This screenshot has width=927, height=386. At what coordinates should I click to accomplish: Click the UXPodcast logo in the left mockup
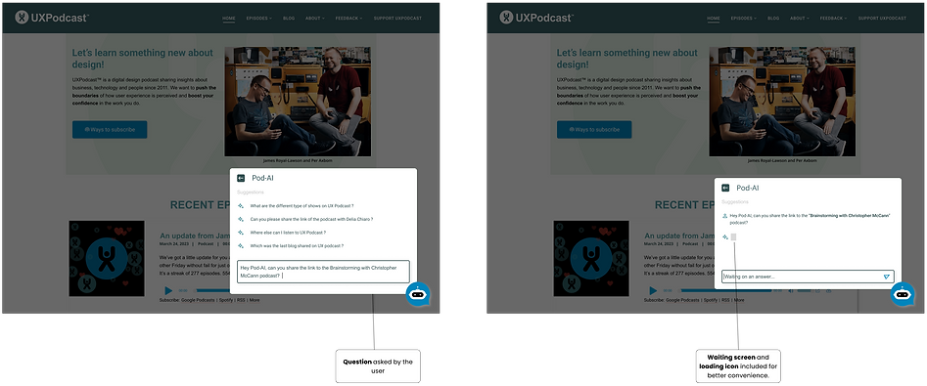point(52,18)
